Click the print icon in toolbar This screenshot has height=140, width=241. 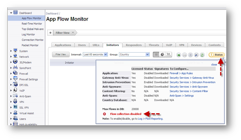[x=185, y=55]
